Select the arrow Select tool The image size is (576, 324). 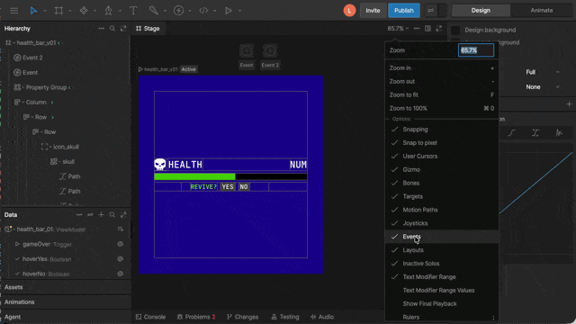coord(33,11)
